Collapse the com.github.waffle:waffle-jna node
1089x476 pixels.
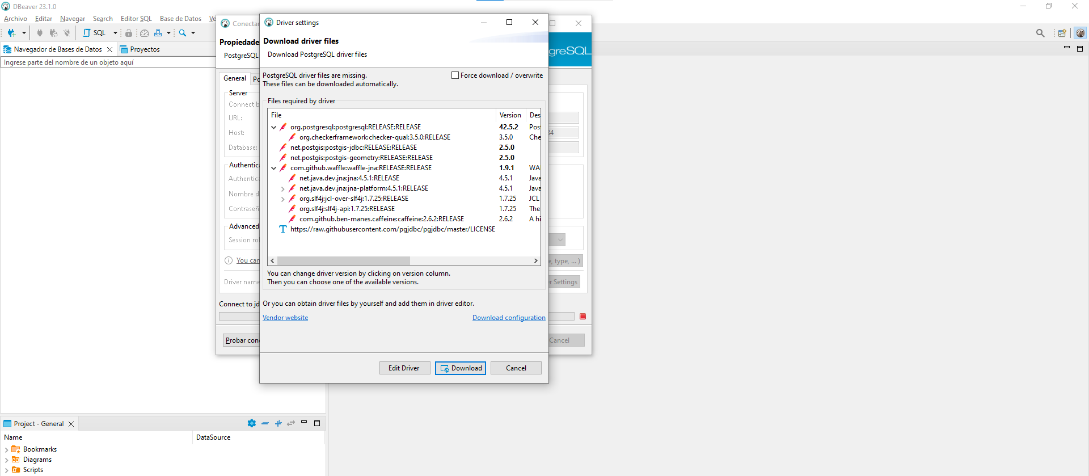click(x=274, y=168)
